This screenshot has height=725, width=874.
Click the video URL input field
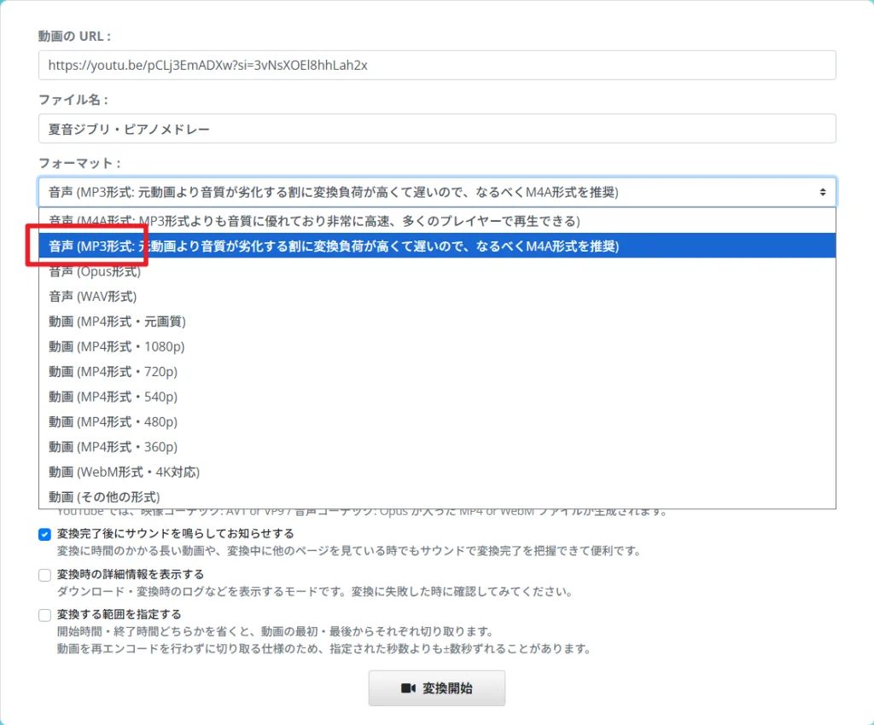pyautogui.click(x=437, y=65)
